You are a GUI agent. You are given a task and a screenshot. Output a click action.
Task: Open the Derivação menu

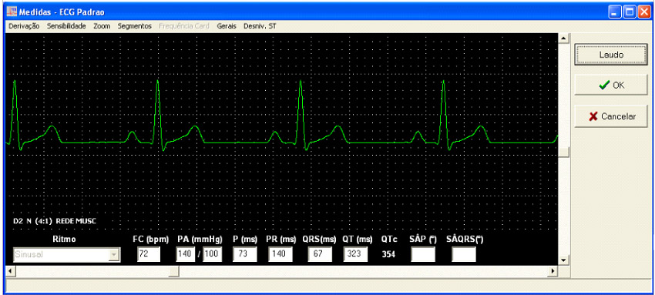tap(24, 26)
